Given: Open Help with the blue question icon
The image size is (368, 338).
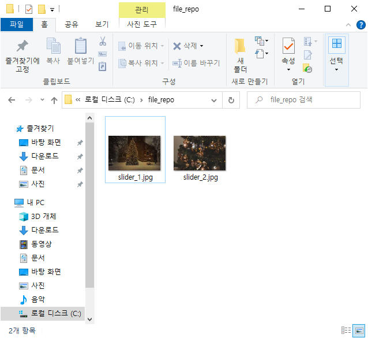Looking at the screenshot, I should [x=361, y=25].
